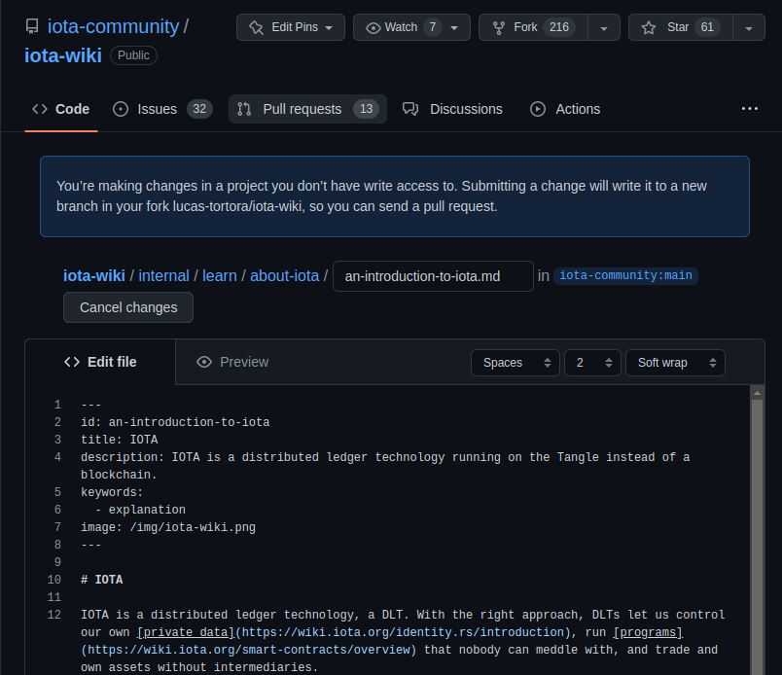Screen dimensions: 782x675
Task: Click the Edit Pins button
Action: [291, 27]
